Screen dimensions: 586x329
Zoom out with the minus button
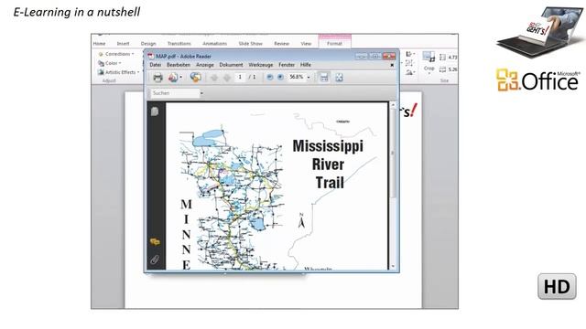point(269,77)
